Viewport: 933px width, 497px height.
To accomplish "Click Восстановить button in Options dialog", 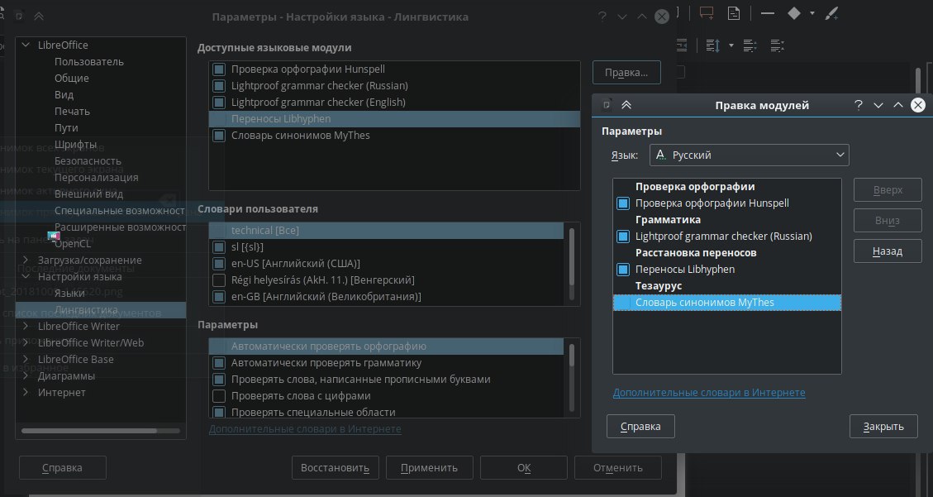I will pyautogui.click(x=335, y=468).
